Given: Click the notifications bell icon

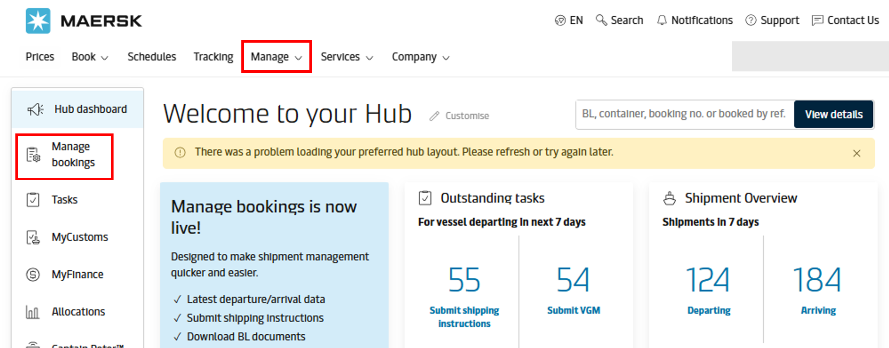Looking at the screenshot, I should click(x=662, y=20).
